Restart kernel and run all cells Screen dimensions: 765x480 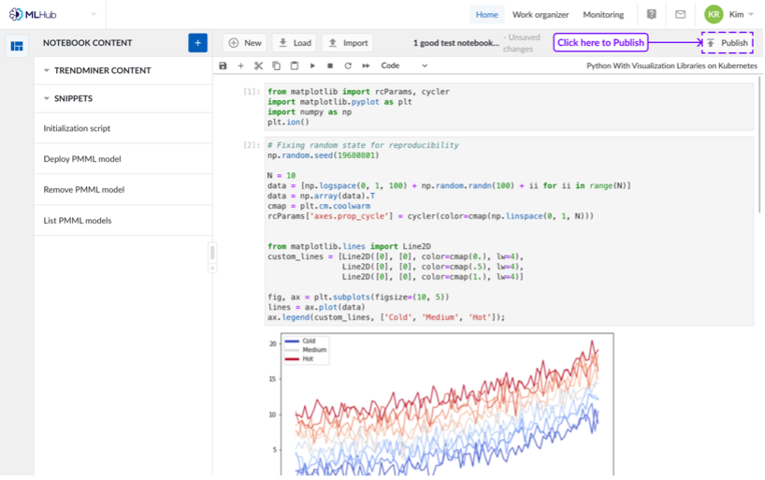coord(366,66)
